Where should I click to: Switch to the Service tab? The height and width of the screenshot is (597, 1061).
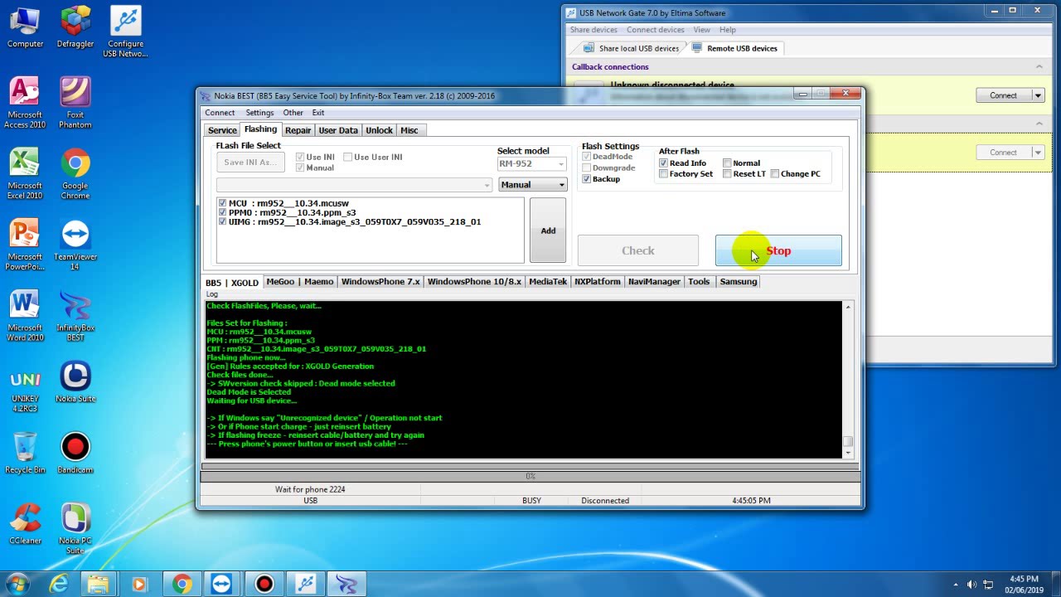(x=222, y=130)
